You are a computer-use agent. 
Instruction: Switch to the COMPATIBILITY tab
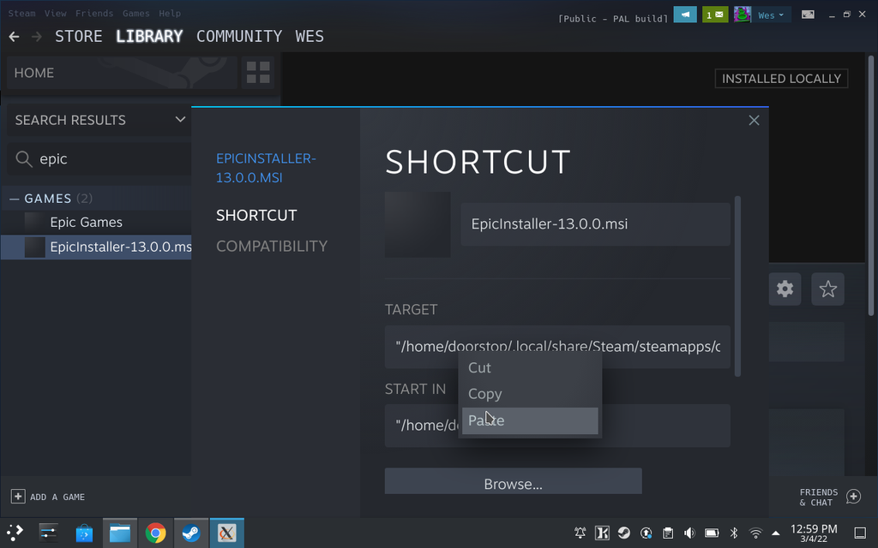click(272, 246)
